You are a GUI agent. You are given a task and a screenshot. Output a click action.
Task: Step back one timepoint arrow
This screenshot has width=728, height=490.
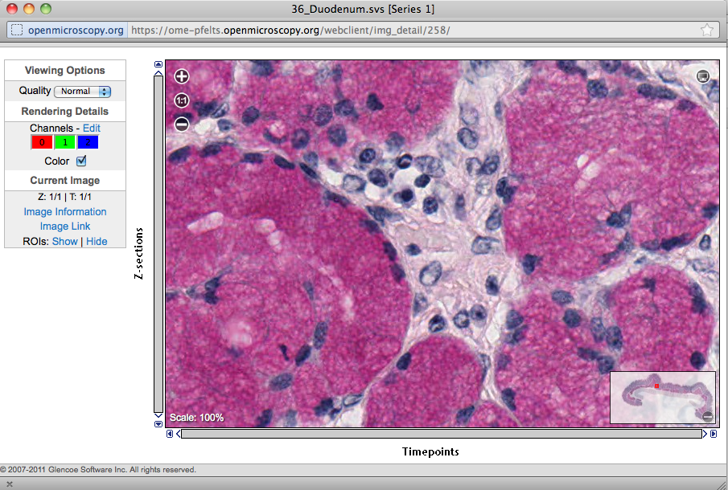pyautogui.click(x=179, y=434)
